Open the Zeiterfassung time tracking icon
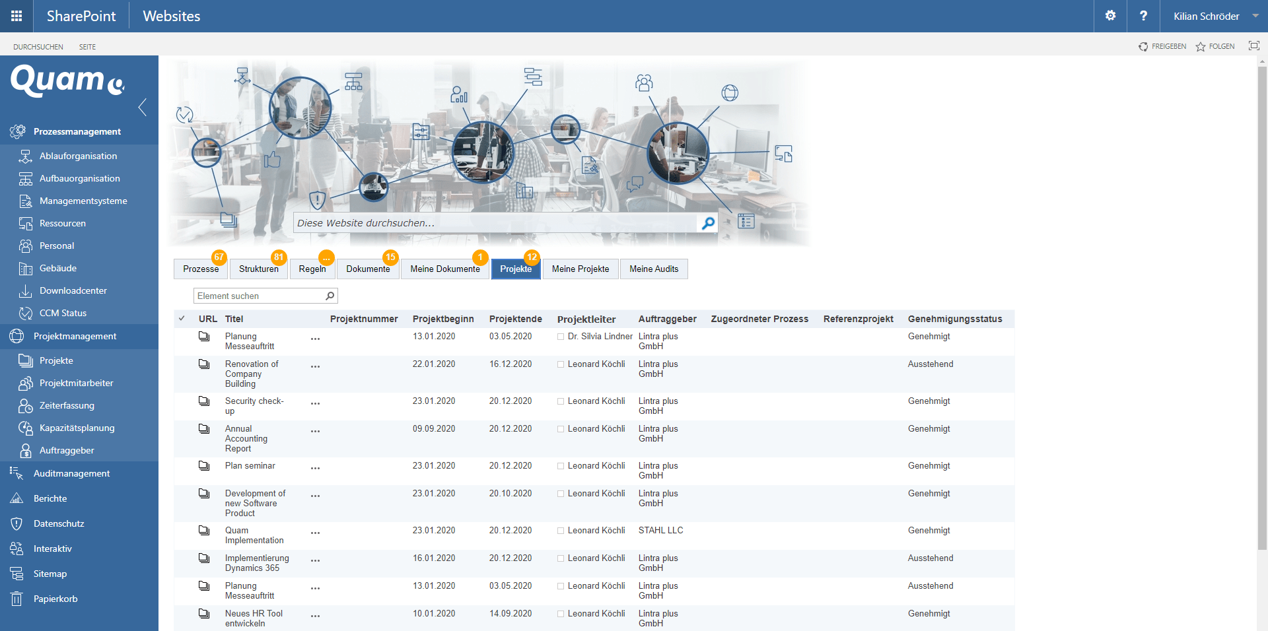The height and width of the screenshot is (631, 1268). click(25, 405)
